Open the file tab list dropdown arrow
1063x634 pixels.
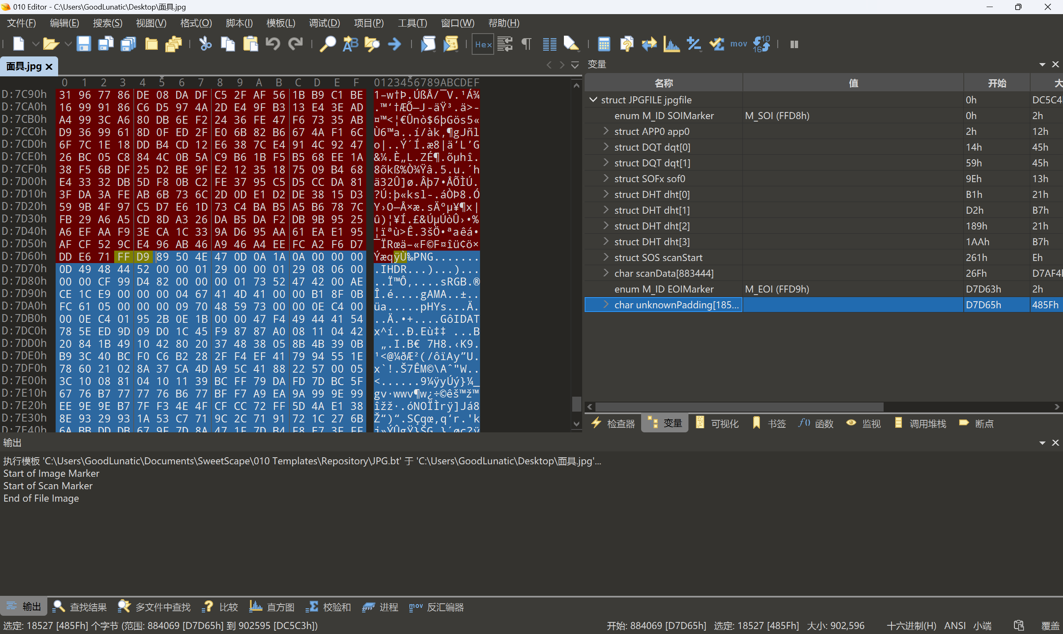coord(575,65)
